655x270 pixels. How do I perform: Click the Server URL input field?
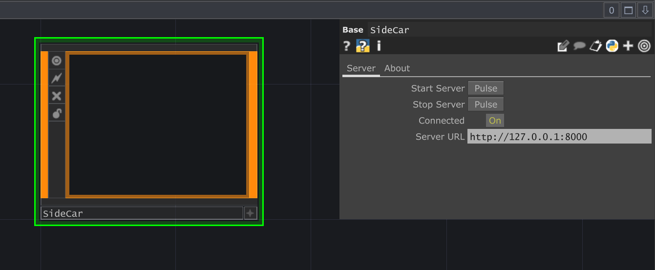click(x=559, y=137)
